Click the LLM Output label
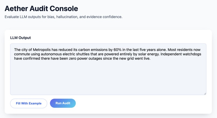 [20, 38]
